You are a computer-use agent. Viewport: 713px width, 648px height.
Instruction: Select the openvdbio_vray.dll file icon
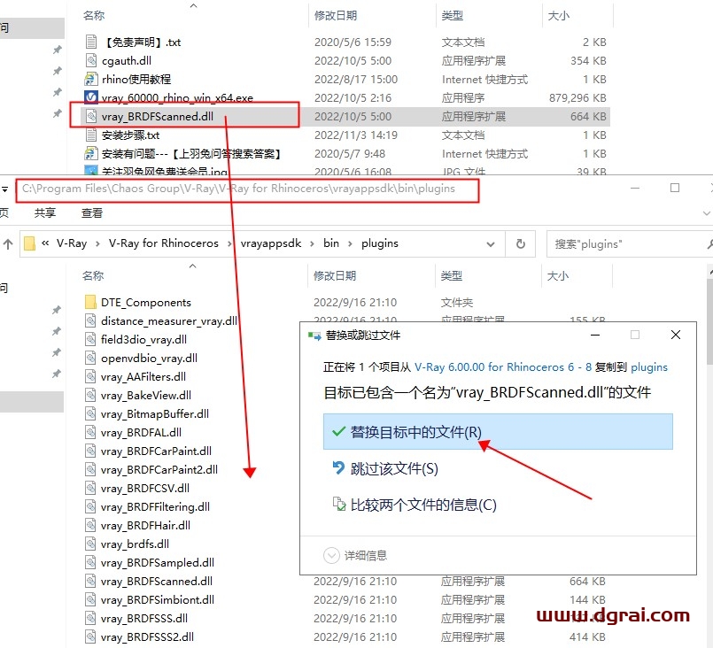(92, 358)
